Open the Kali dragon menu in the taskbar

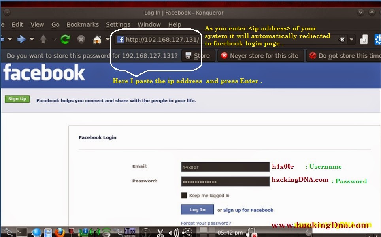coord(7,232)
